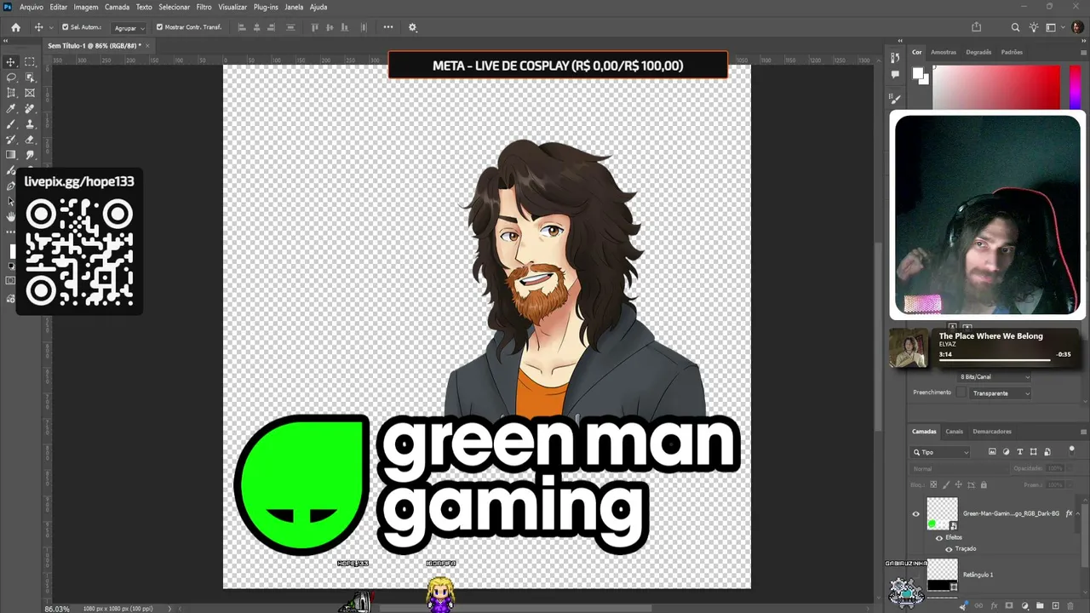
Task: Filter layers by pixel layers icon
Action: [992, 452]
